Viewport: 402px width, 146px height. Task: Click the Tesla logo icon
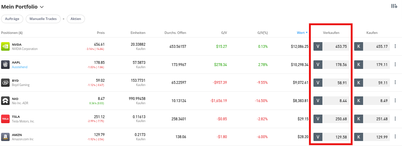[5, 119]
